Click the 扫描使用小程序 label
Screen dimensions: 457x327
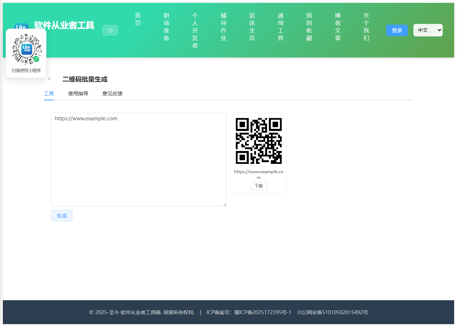[26, 71]
